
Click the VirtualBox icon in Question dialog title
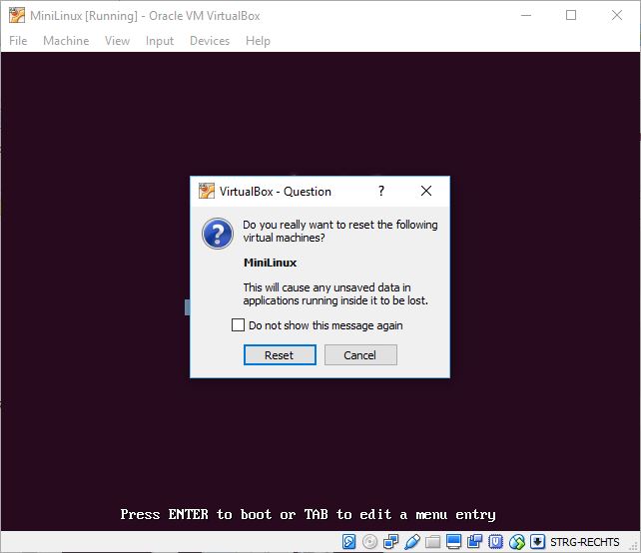coord(207,191)
